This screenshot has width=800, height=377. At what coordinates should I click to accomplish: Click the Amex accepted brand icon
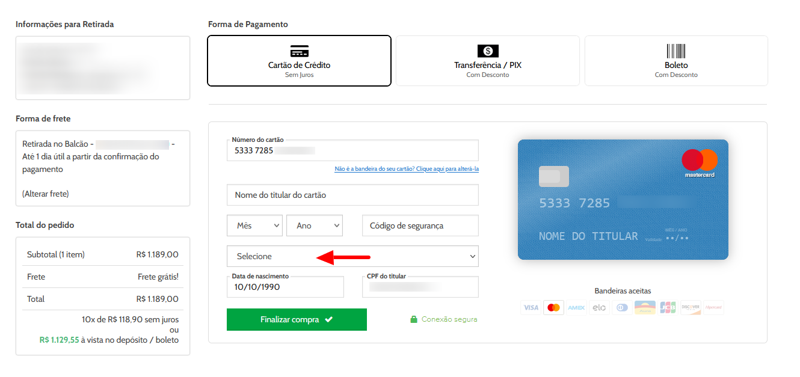click(x=576, y=307)
